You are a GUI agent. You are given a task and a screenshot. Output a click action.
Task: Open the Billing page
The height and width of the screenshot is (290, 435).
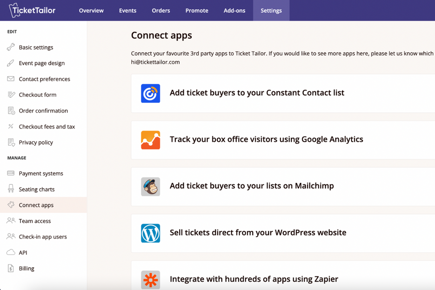(27, 268)
